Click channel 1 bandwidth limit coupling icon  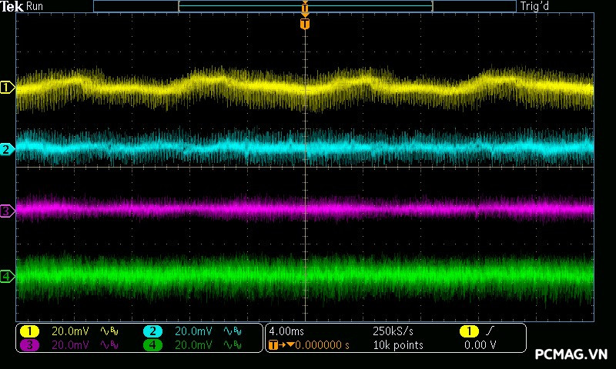point(109,331)
